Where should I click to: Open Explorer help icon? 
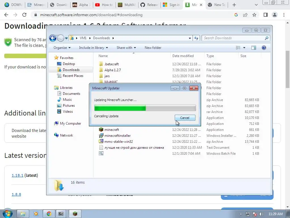pos(264,48)
